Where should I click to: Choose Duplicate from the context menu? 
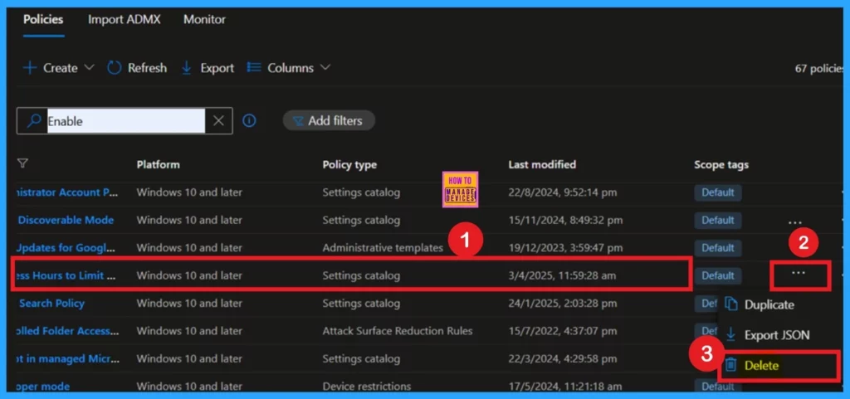(769, 304)
